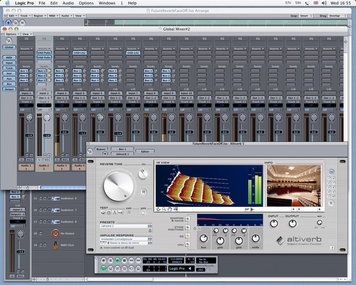This screenshot has width=356, height=285.
Task: Toggle the CPU panel button in Altiverb
Action: pos(187,245)
